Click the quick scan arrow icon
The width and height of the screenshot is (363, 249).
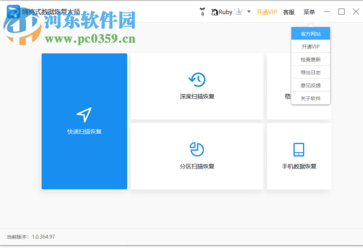84,114
